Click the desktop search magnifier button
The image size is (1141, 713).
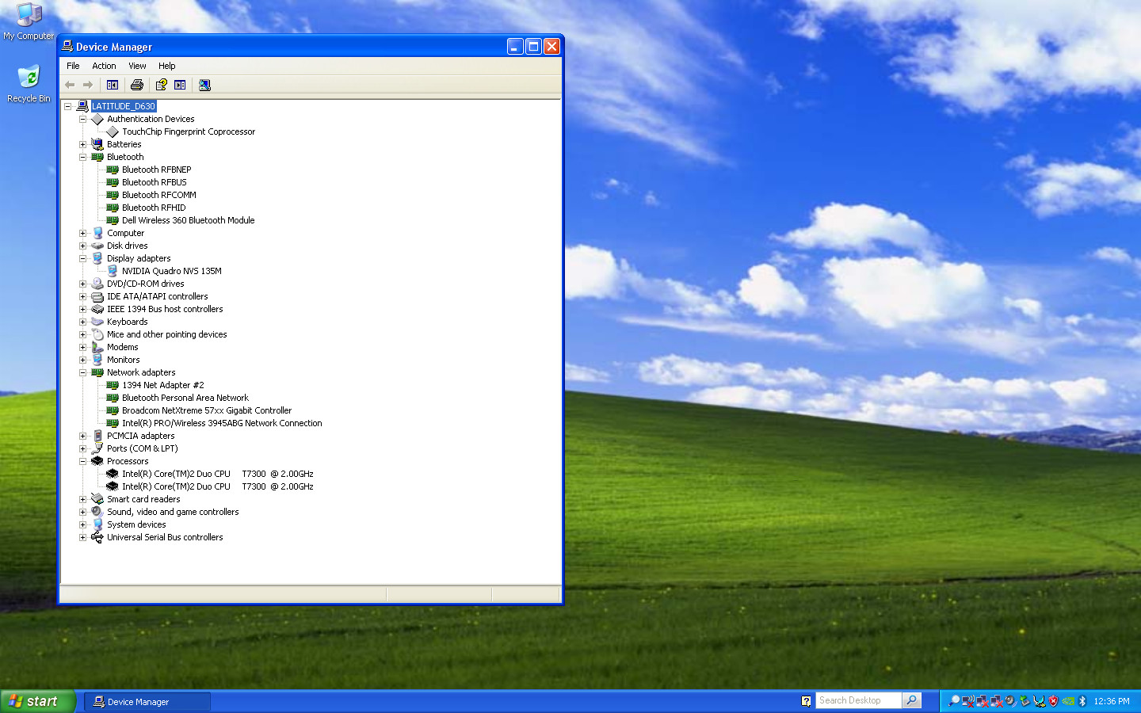pyautogui.click(x=912, y=700)
